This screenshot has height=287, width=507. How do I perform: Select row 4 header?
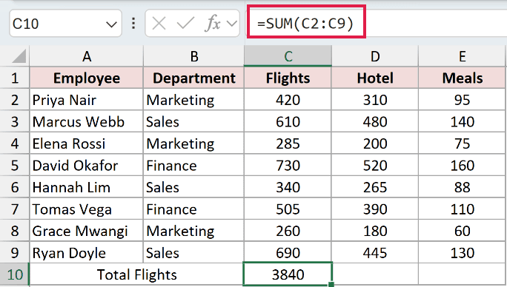pyautogui.click(x=15, y=143)
